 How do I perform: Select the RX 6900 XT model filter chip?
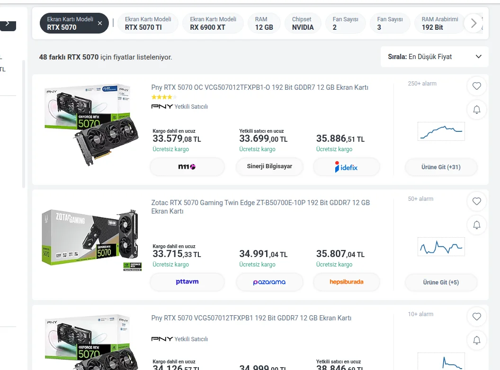pyautogui.click(x=213, y=23)
